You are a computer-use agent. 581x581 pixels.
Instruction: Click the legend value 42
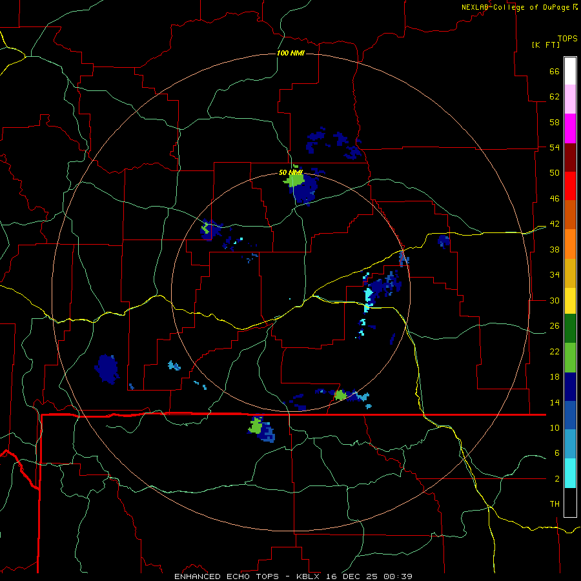(x=555, y=224)
